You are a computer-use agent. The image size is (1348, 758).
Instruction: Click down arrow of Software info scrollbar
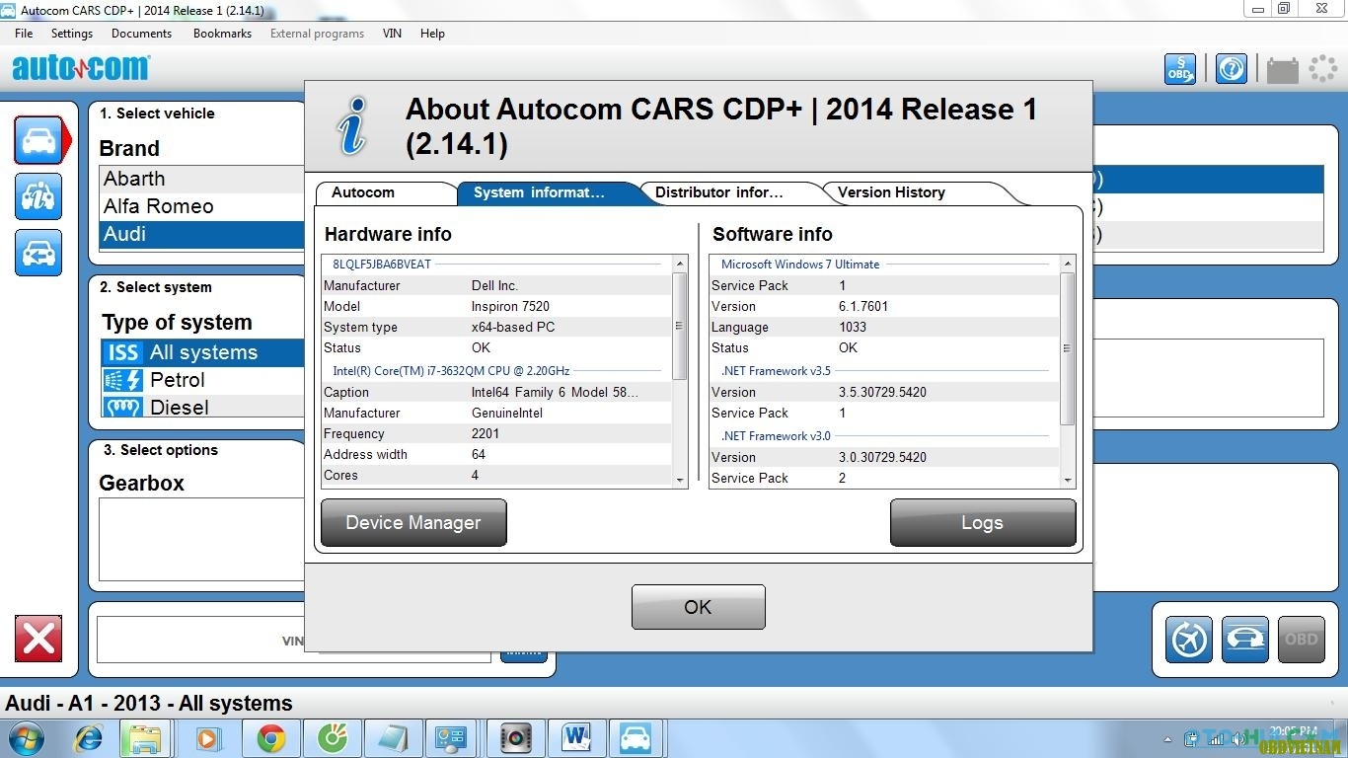pos(1067,480)
